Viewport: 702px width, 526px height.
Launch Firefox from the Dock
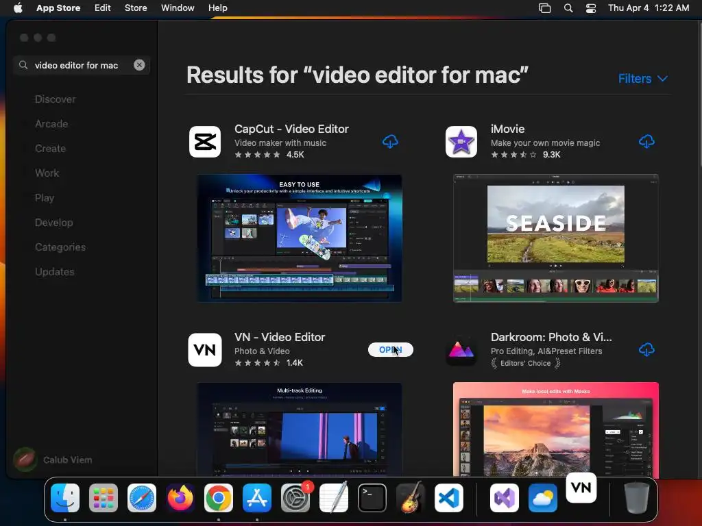point(180,498)
